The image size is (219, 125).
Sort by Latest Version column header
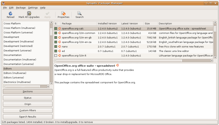point(132,23)
